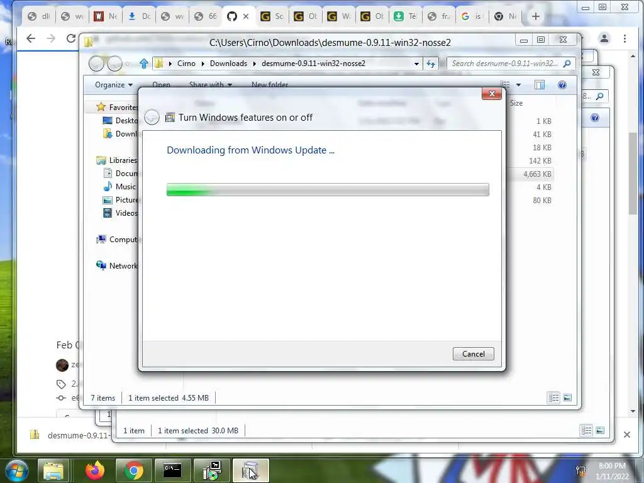Open the Chrome profile icon
Image resolution: width=644 pixels, height=483 pixels.
click(x=604, y=38)
